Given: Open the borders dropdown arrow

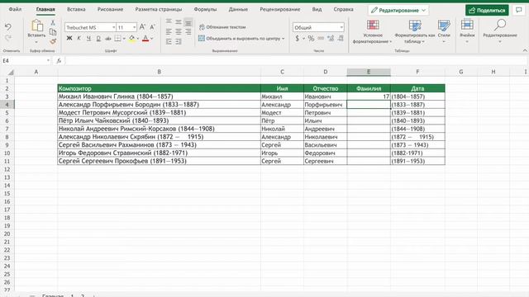Looking at the screenshot, I should tap(124, 39).
